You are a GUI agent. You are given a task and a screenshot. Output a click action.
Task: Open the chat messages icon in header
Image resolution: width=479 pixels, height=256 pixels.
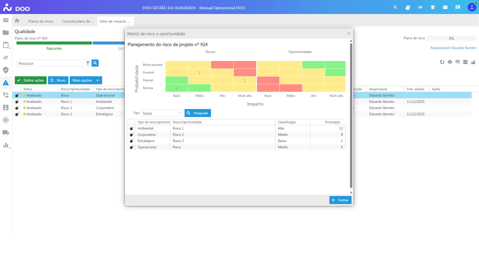[458, 7]
